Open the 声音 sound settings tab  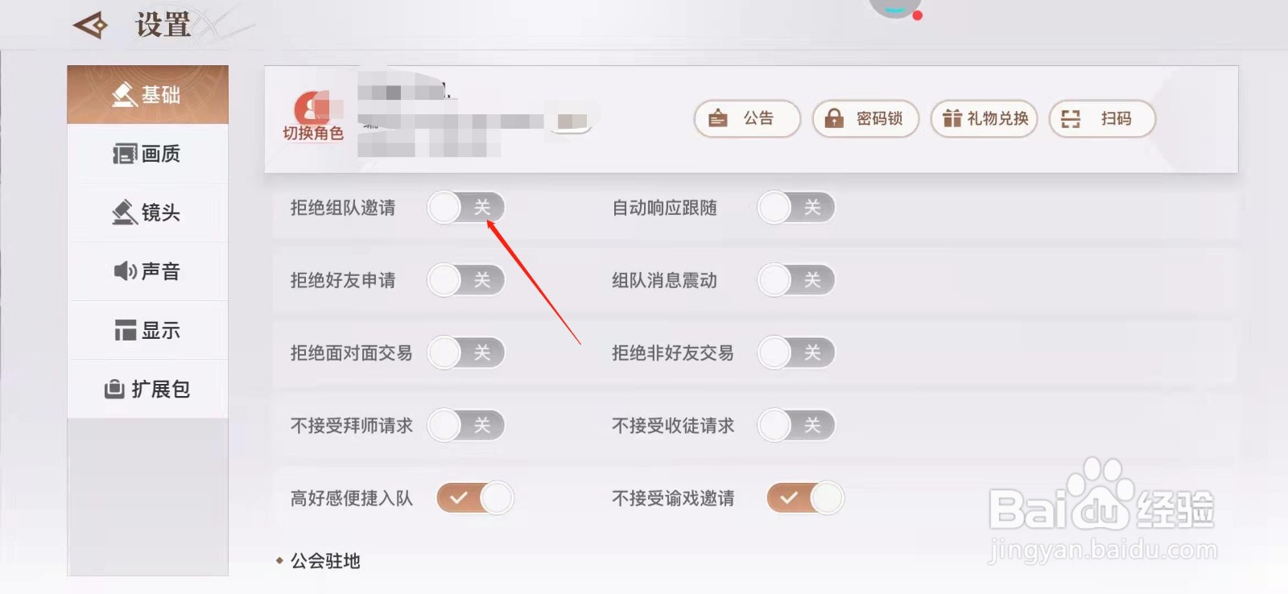(x=147, y=271)
